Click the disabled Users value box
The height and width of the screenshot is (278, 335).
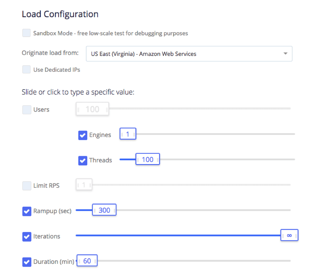coord(92,109)
